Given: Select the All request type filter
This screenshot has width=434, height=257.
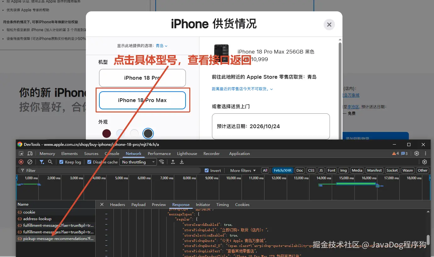Looking at the screenshot, I should (x=265, y=170).
